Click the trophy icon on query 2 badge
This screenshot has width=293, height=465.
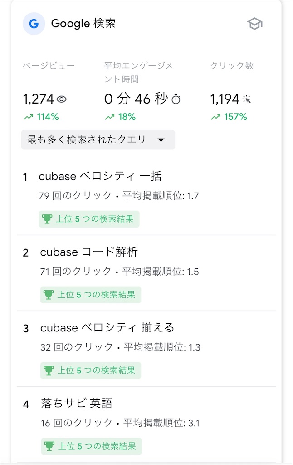click(x=49, y=295)
